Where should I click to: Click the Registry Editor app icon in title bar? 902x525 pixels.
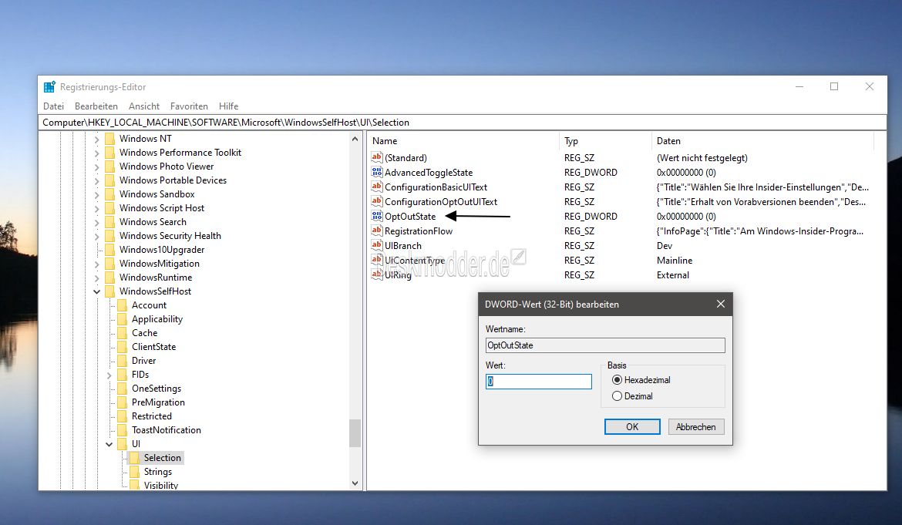(x=49, y=87)
